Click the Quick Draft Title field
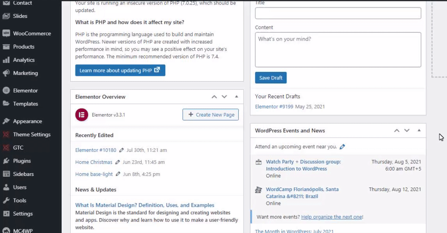The height and width of the screenshot is (233, 447). (x=338, y=13)
